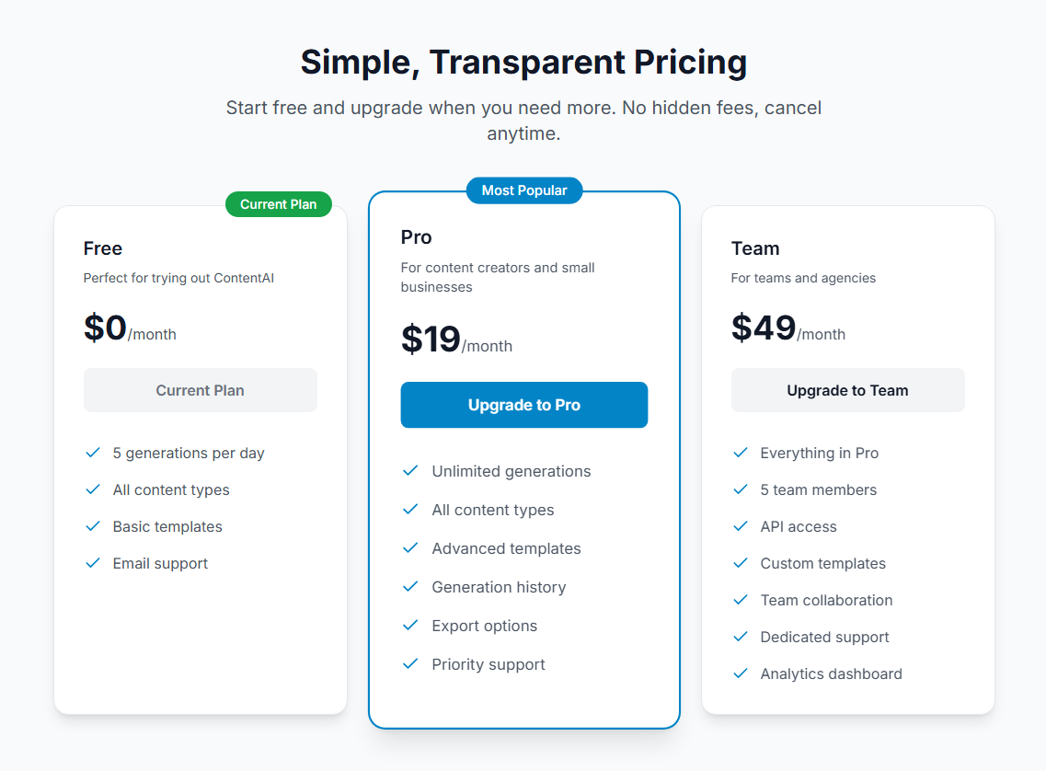
Task: Click checkmark icon next to API access
Action: pos(740,526)
